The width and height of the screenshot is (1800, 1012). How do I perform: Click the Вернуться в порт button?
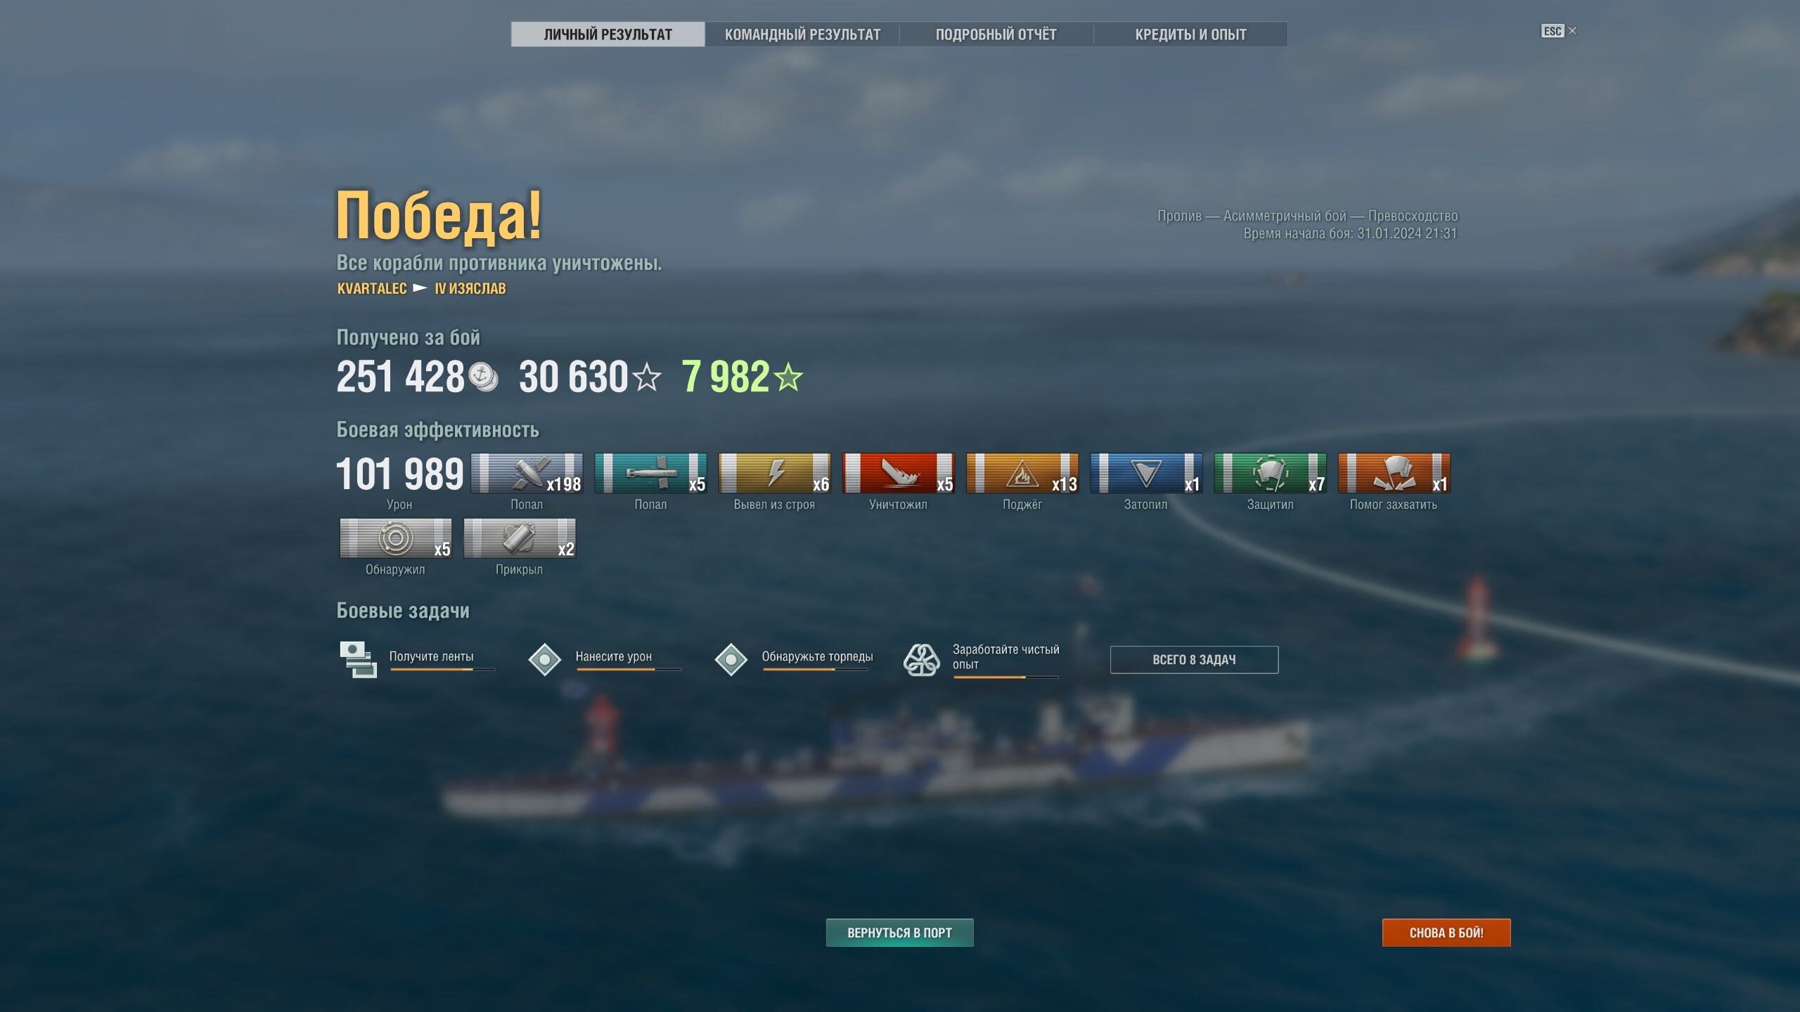899,933
